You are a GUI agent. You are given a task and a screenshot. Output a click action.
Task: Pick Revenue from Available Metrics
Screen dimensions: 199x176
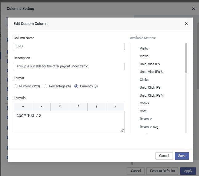click(x=146, y=119)
